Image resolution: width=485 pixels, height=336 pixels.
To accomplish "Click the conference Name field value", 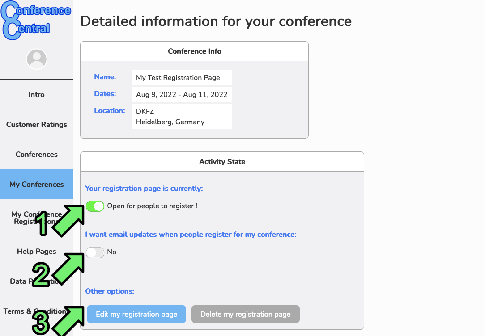I will coord(182,78).
